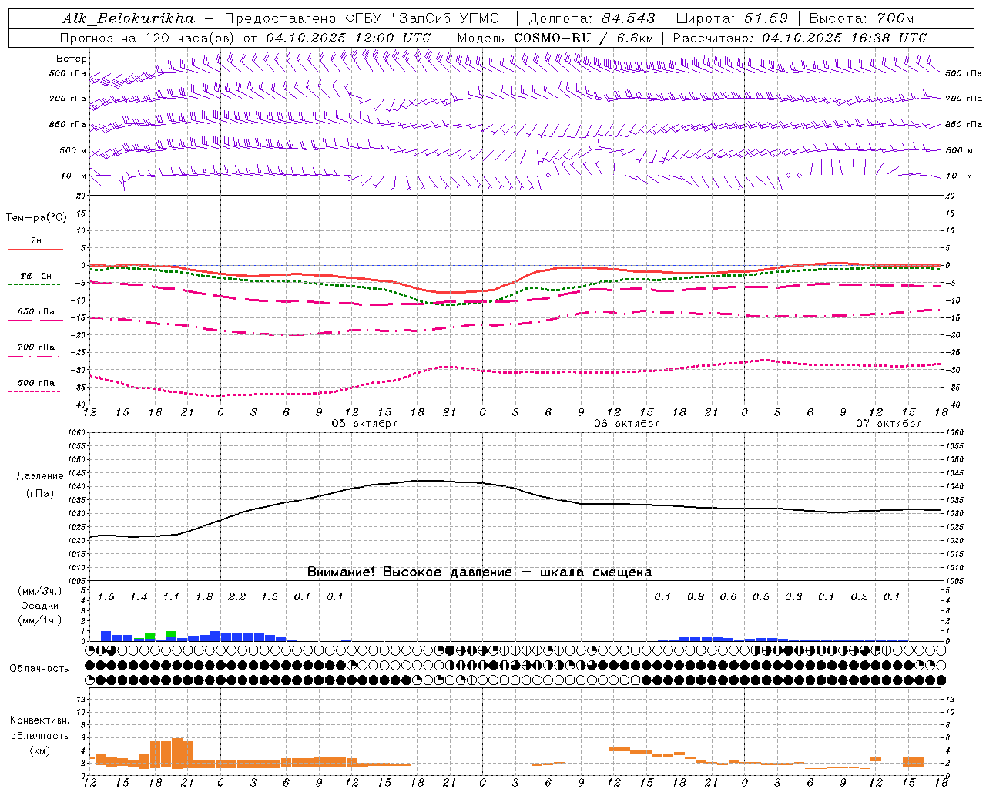Click the left '10 м' wind level label
The width and height of the screenshot is (986, 789).
(x=73, y=176)
